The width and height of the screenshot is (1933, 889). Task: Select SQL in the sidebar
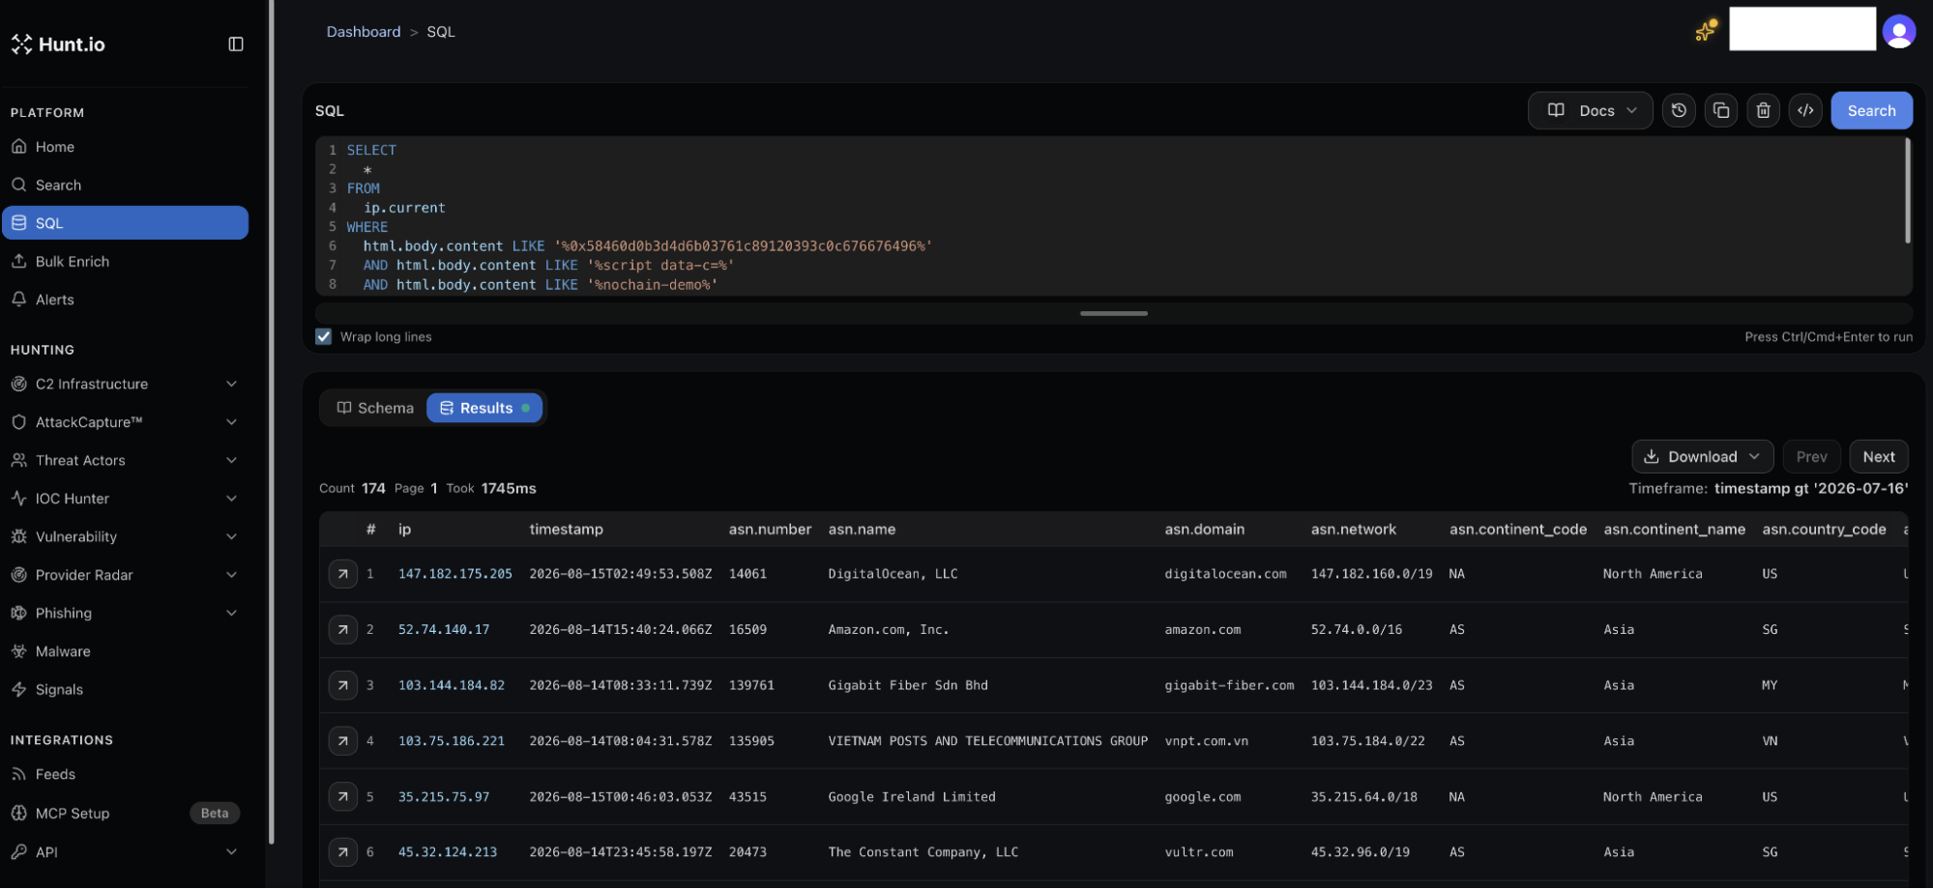[x=125, y=223]
